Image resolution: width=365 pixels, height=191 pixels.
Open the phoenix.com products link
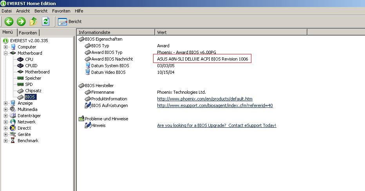click(204, 99)
